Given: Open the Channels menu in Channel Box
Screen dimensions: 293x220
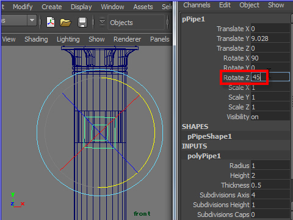Looking at the screenshot, I should [x=197, y=5].
